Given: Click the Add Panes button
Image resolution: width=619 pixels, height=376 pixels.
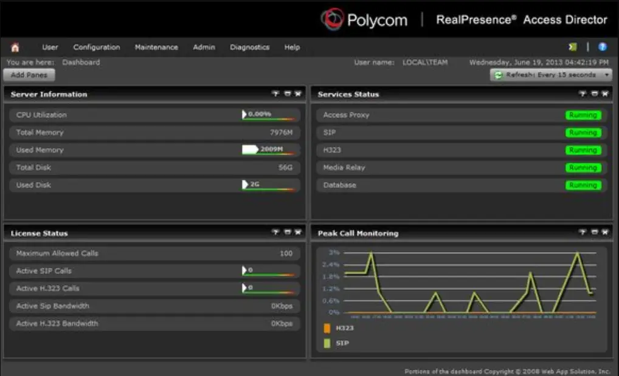Looking at the screenshot, I should pos(28,75).
